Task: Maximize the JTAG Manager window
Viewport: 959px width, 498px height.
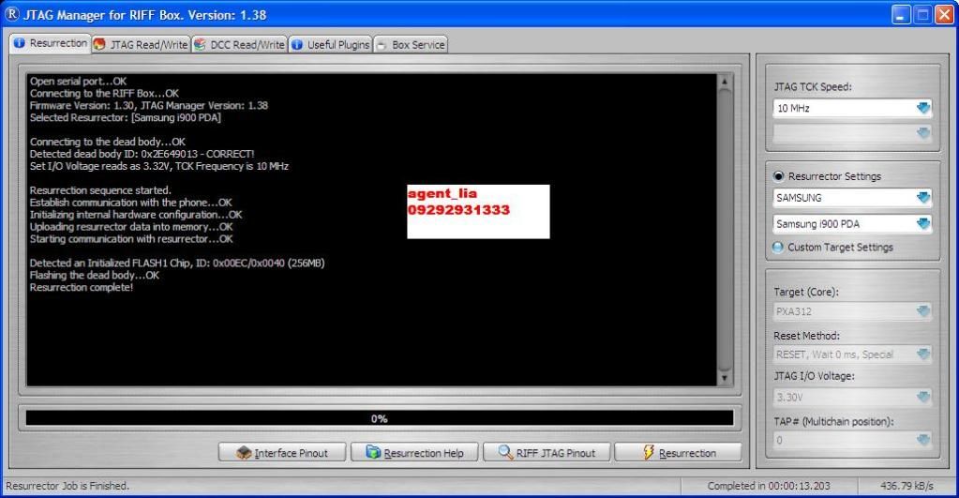Action: pyautogui.click(x=922, y=15)
